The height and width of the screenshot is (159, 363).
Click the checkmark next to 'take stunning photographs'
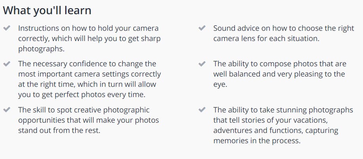coord(202,109)
